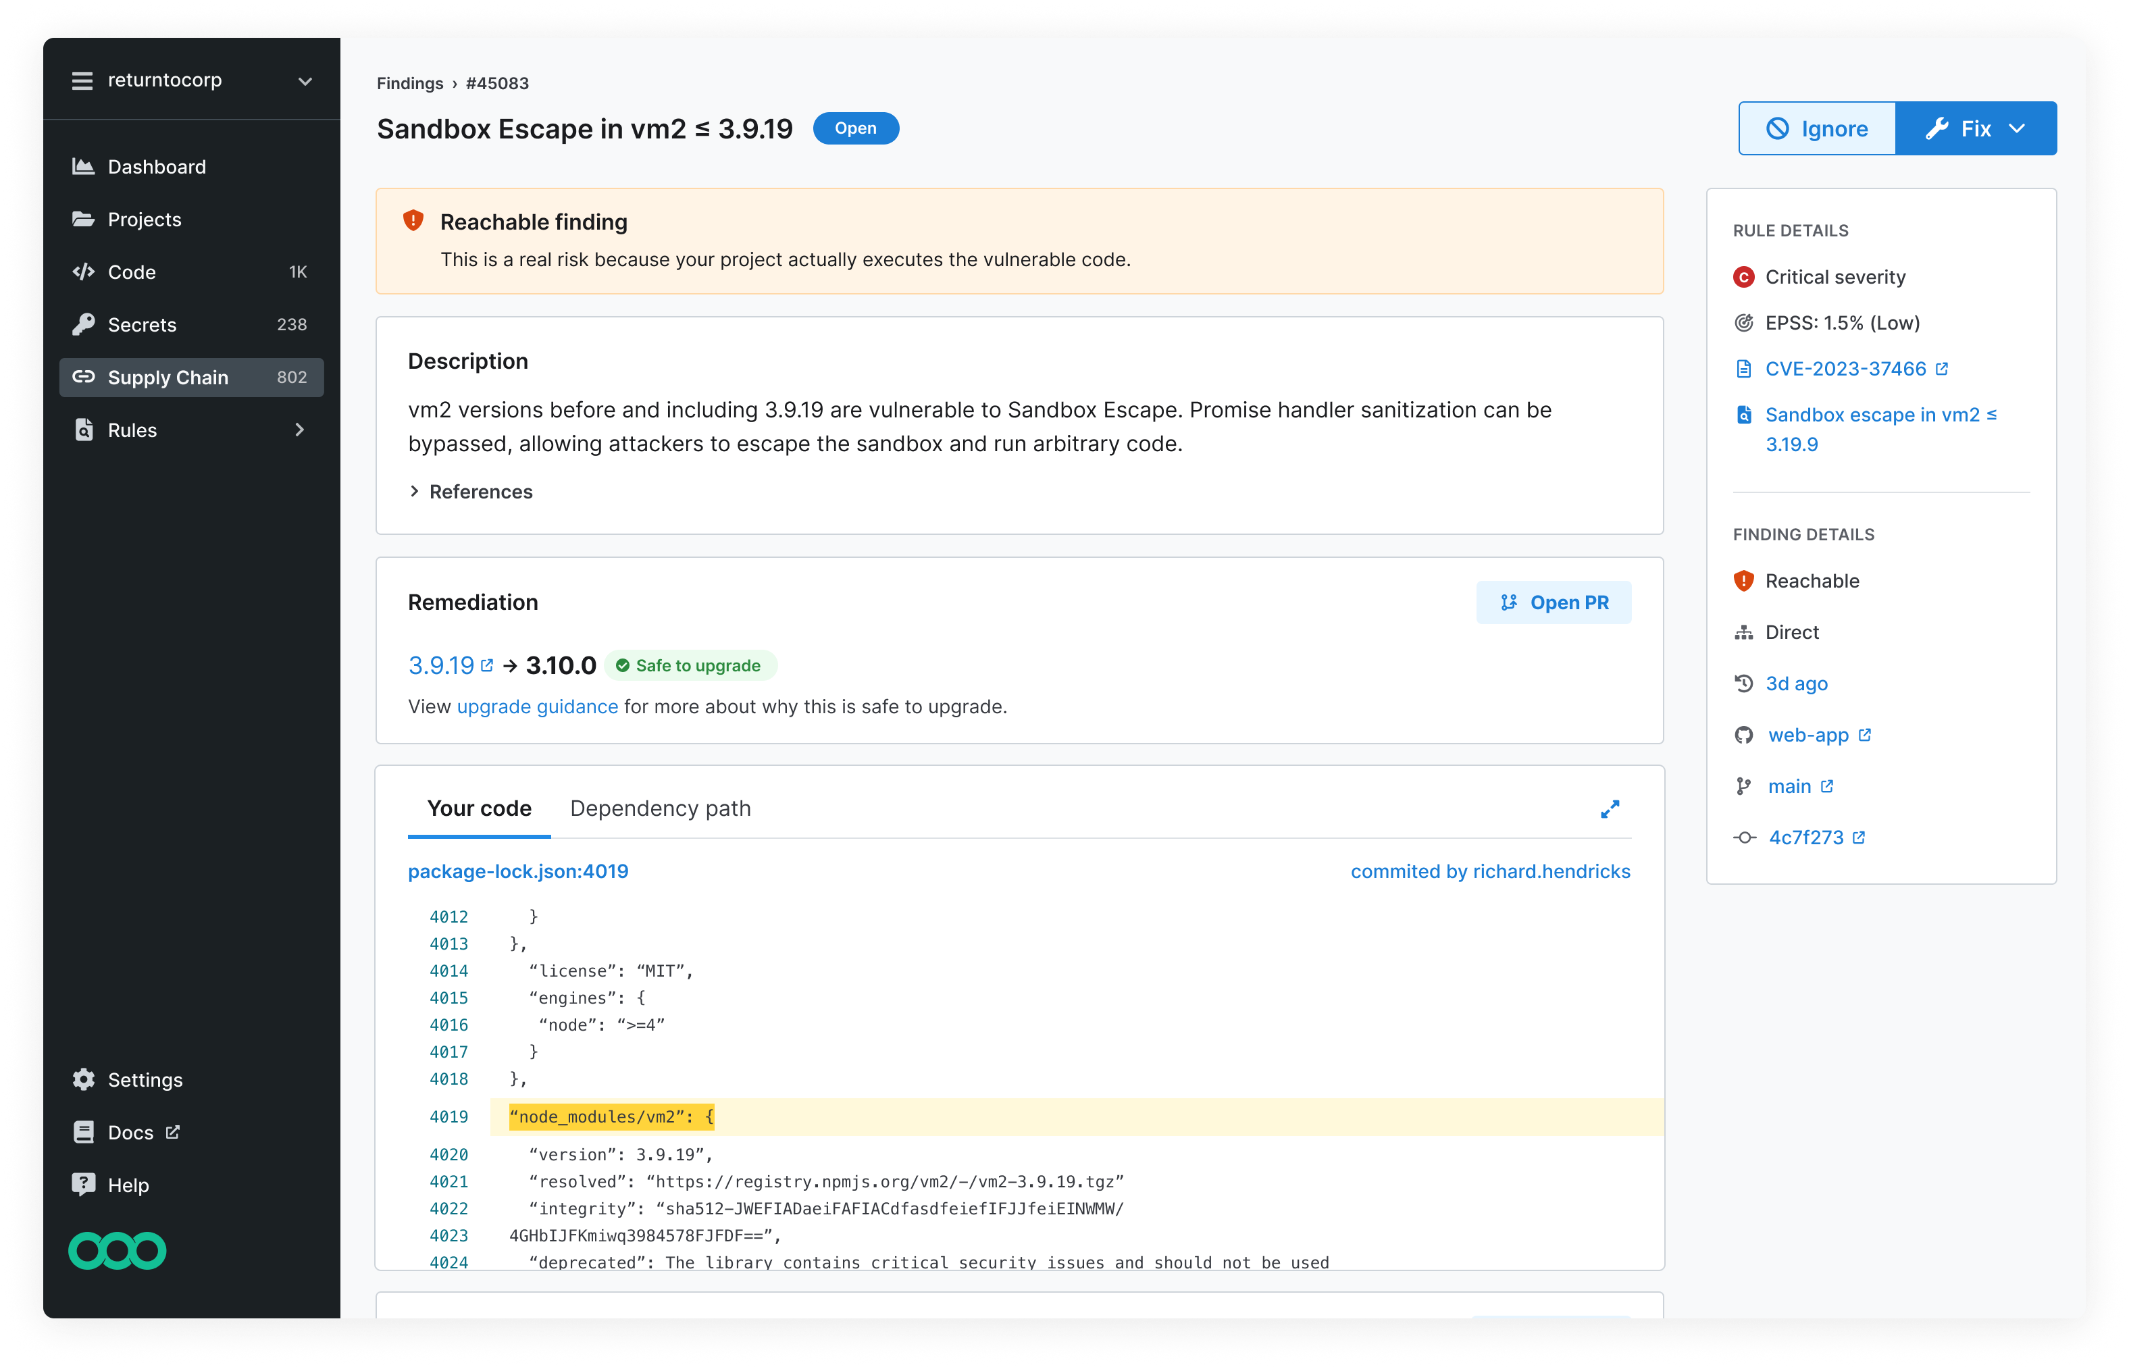Select the Supply Chain link icon

coord(84,378)
